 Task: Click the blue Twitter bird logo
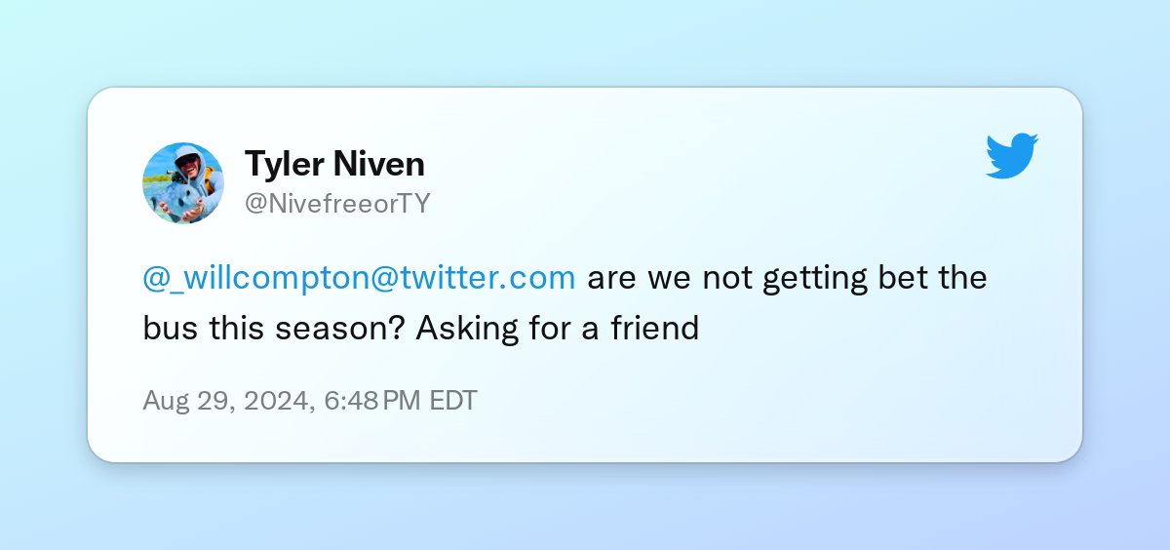[1012, 156]
